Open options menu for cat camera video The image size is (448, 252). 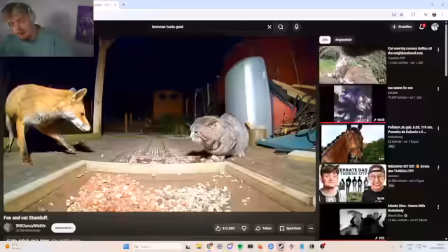438,50
